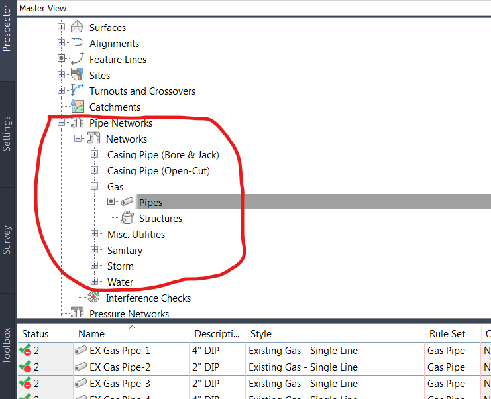
Task: Expand the Misc. Utilities network
Action: 95,234
